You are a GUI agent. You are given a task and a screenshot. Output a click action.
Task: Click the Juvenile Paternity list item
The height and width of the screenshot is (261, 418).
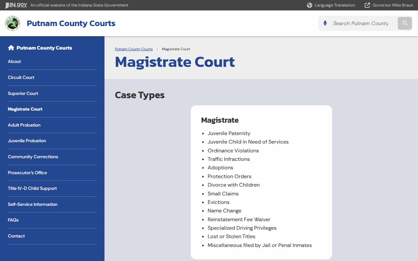coord(229,133)
